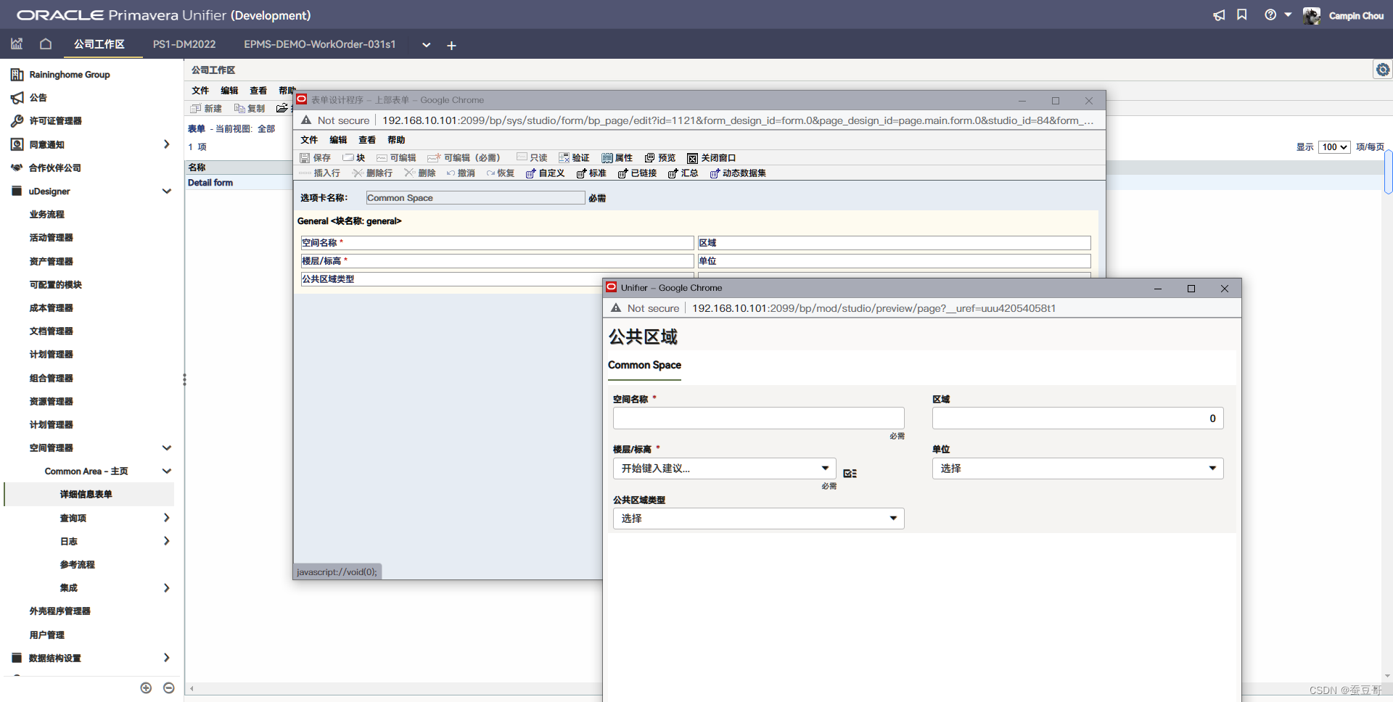Click the zoom out minus icon in the sidebar footer

169,687
